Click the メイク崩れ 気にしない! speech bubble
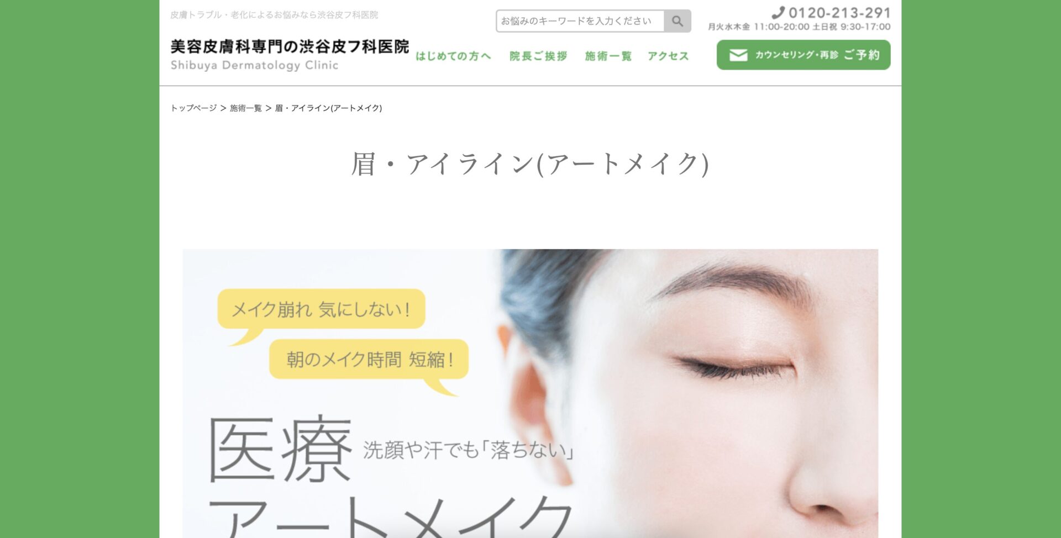Image resolution: width=1061 pixels, height=538 pixels. [x=321, y=309]
